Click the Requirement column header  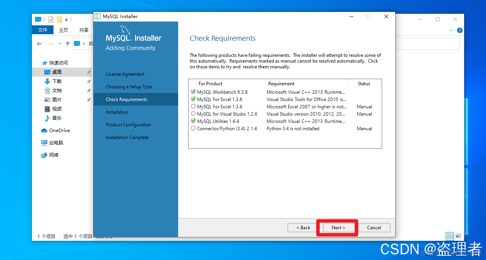pos(306,83)
